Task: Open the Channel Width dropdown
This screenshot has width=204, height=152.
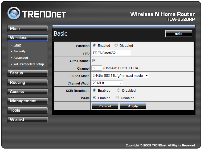Action: (107, 83)
